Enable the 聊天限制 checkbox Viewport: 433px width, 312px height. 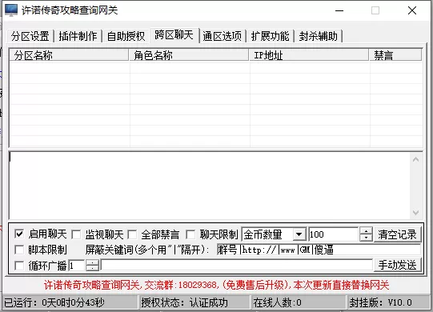point(190,234)
